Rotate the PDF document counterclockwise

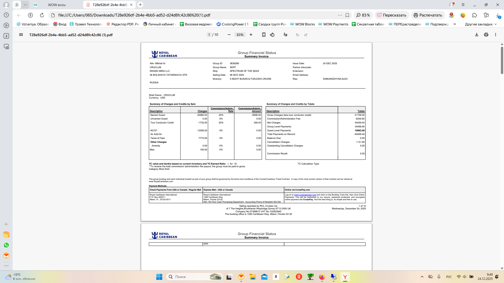(x=272, y=35)
